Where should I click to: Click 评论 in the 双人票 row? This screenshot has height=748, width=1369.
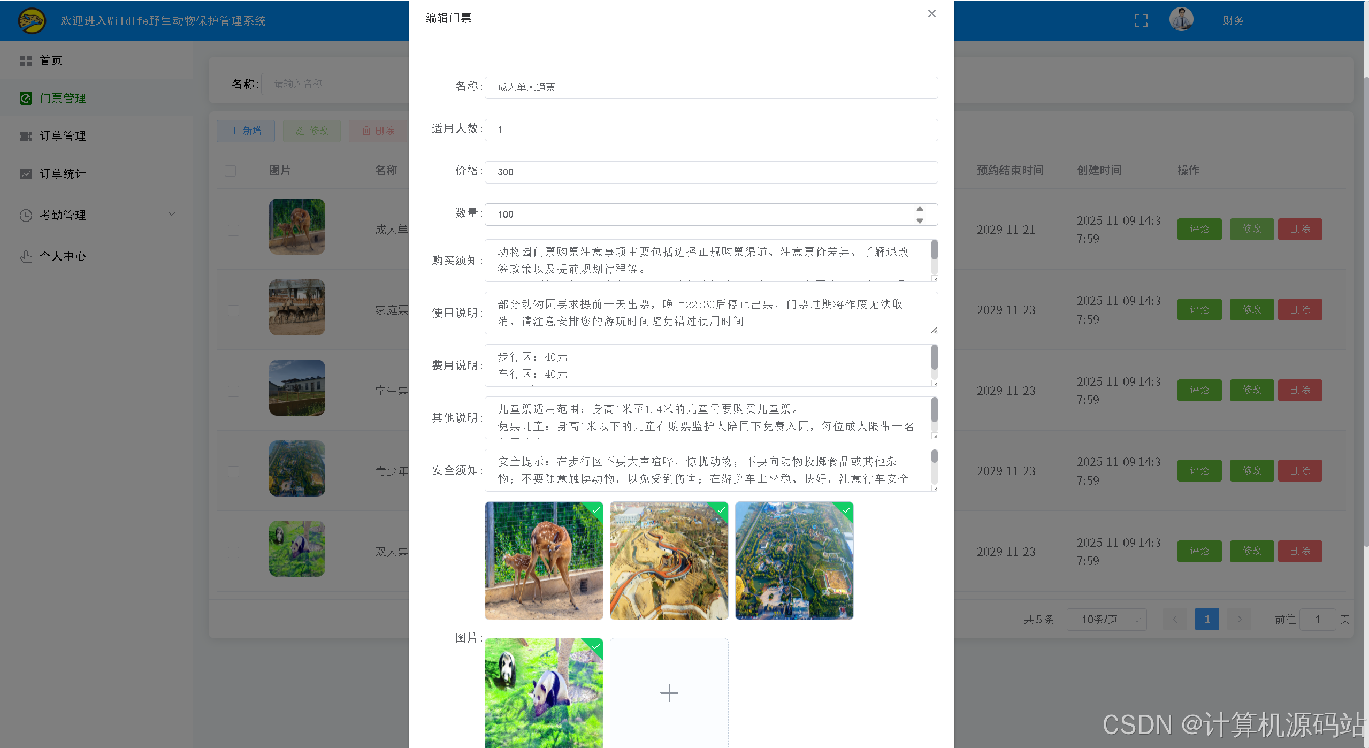tap(1199, 551)
